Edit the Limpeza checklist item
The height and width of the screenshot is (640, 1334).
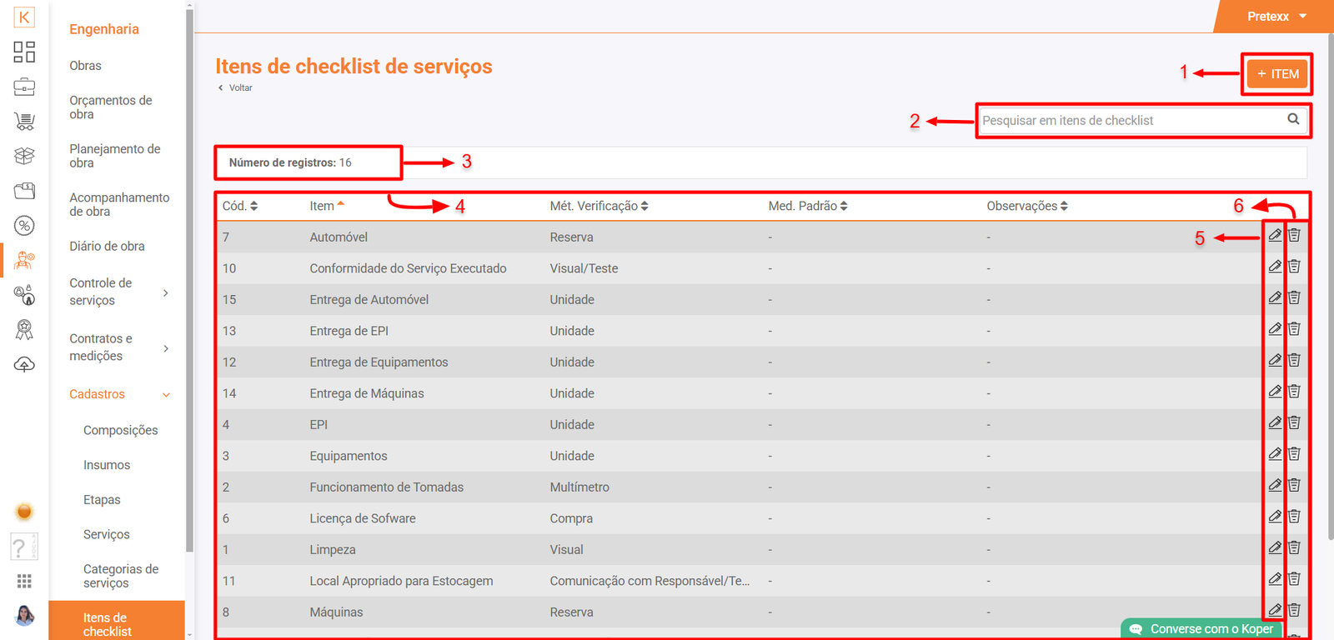pyautogui.click(x=1275, y=548)
